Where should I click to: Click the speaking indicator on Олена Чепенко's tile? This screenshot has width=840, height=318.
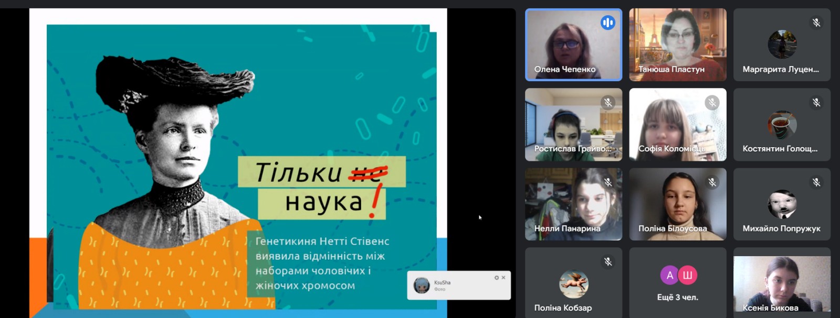coord(607,23)
